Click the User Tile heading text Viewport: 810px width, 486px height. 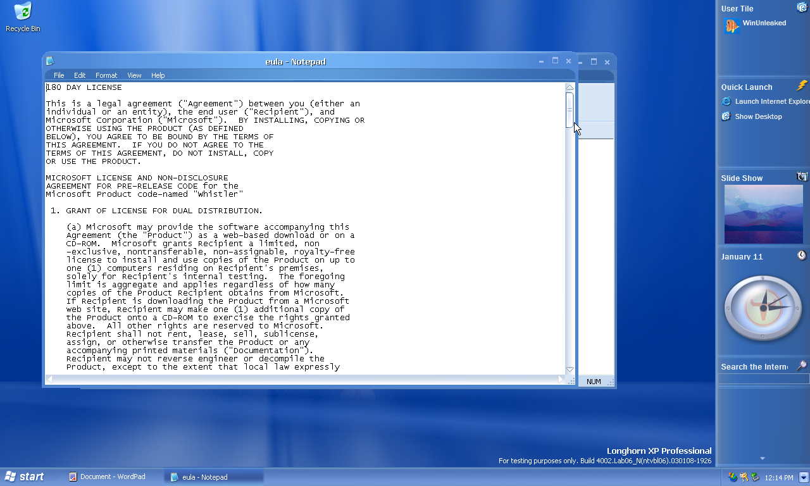737,9
